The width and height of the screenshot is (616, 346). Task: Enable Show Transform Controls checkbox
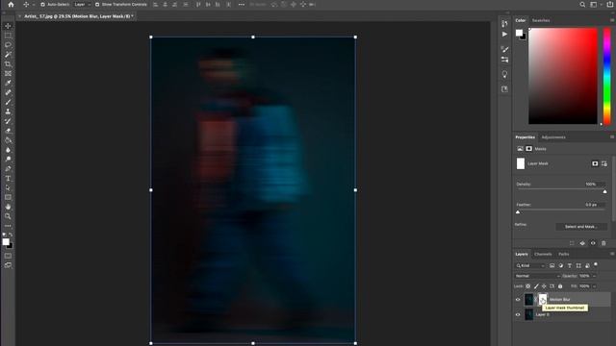(97, 5)
